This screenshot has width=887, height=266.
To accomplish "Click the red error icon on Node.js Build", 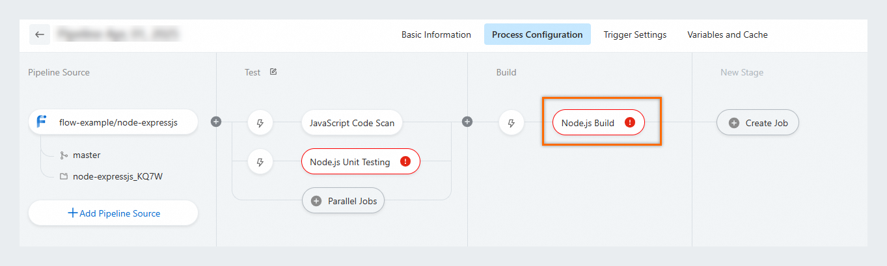I will (629, 122).
